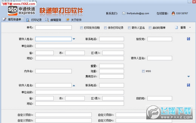
Task: Expand the blue down arrow below MSG
Action: tap(189, 76)
